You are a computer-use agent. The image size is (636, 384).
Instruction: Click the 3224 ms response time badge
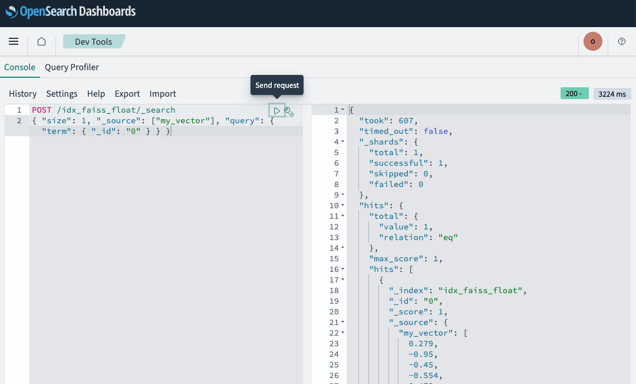pyautogui.click(x=612, y=94)
